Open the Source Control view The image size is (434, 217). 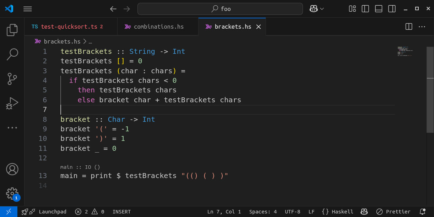click(x=12, y=79)
